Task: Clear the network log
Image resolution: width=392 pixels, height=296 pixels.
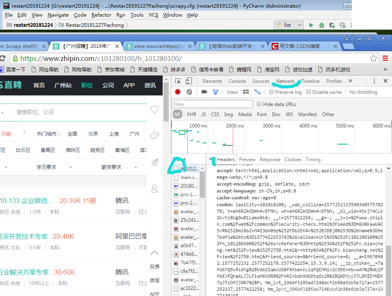Action: tap(189, 92)
